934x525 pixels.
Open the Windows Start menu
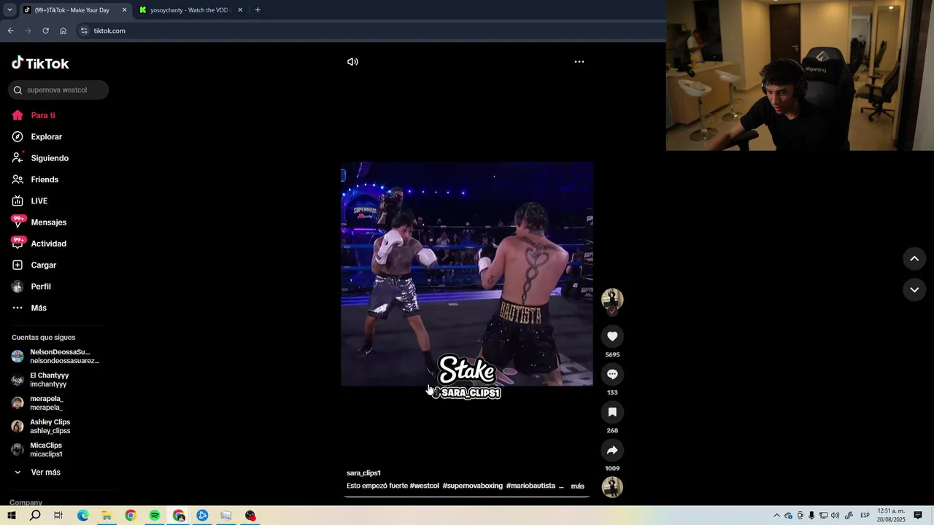click(x=12, y=516)
